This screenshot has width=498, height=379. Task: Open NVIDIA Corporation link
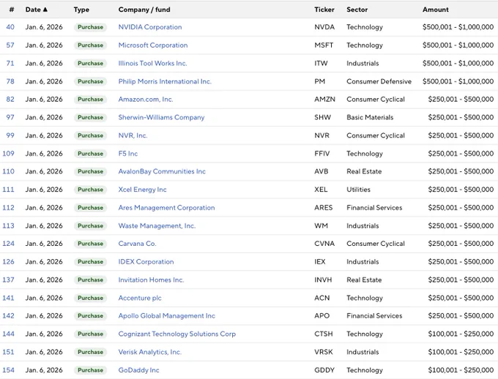tap(150, 27)
